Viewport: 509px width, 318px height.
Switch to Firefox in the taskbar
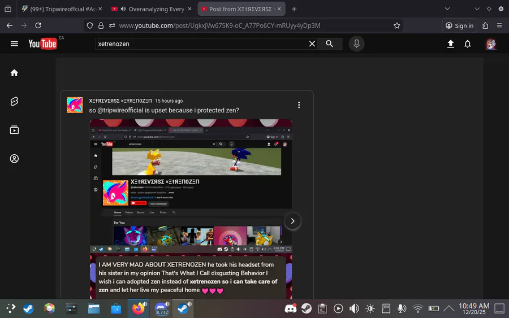[x=139, y=308]
